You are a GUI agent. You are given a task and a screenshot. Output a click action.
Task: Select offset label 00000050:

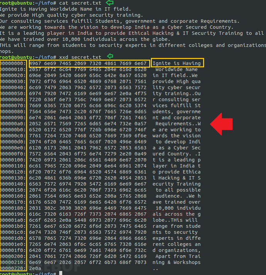[x=13, y=93]
